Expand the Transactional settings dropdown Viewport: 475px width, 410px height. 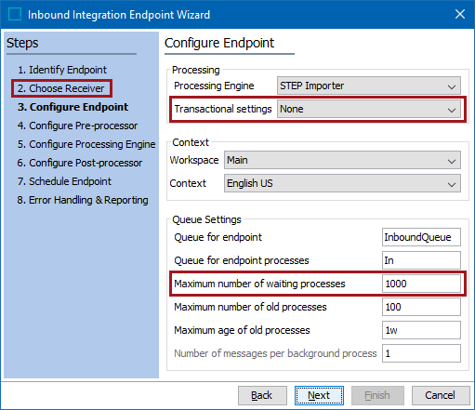click(x=369, y=109)
